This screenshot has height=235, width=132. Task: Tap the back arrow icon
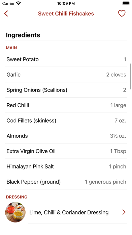pyautogui.click(x=6, y=14)
